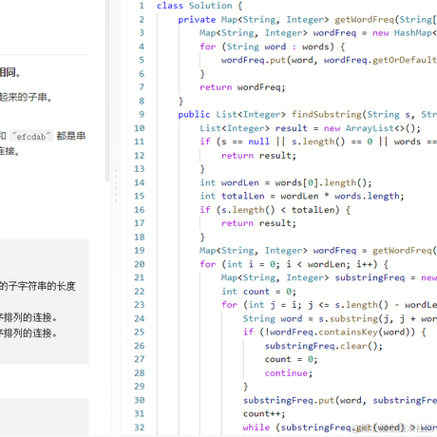
Task: Click 'int count = 0;' on line 22
Action: pos(258,292)
